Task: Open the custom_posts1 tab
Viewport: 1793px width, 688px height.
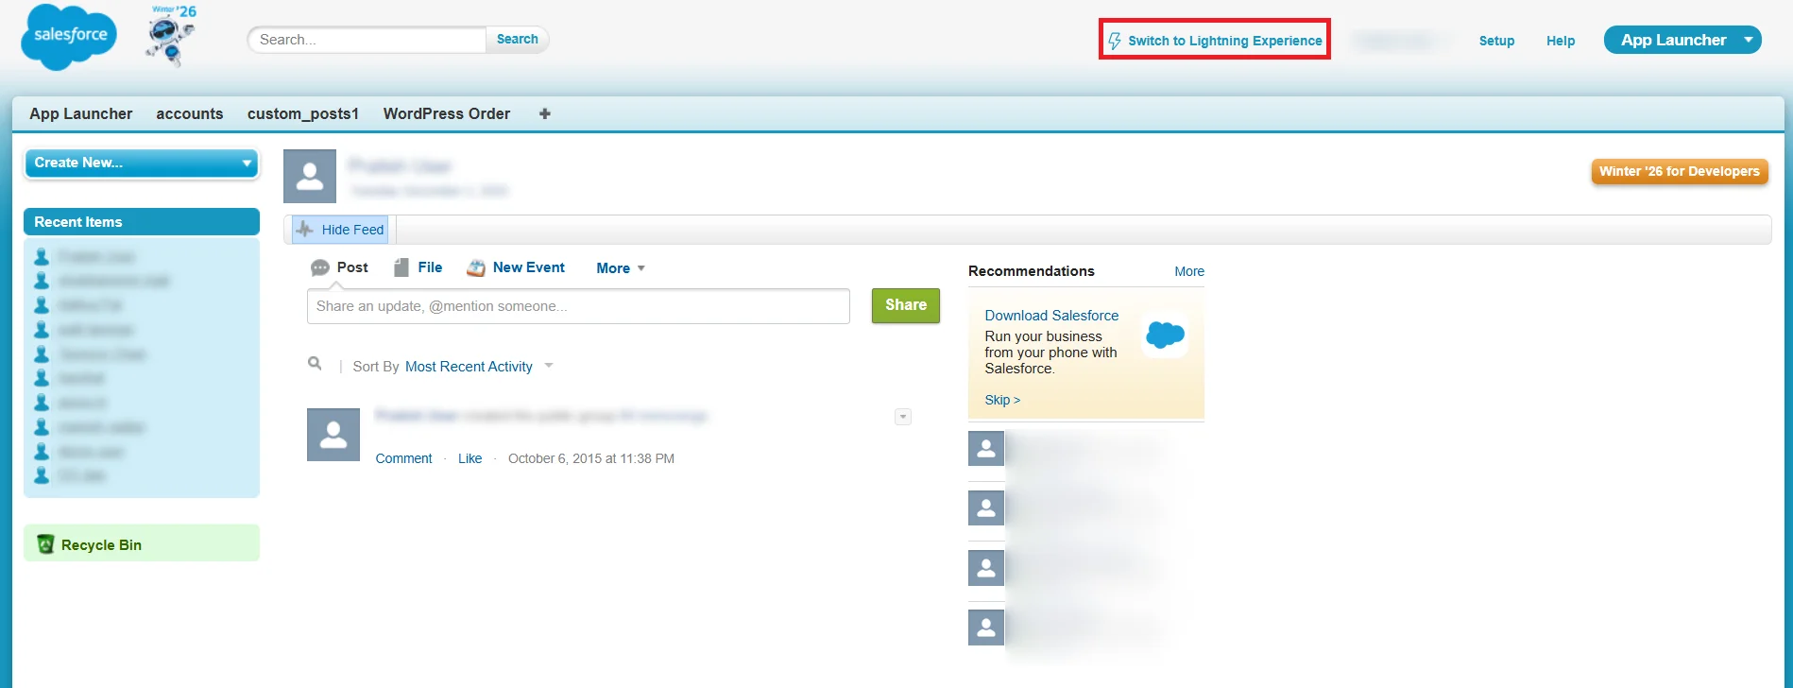Action: pos(303,113)
